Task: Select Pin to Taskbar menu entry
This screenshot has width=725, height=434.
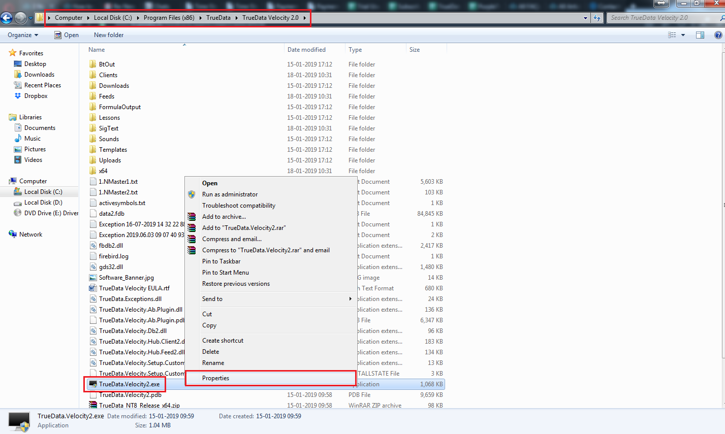Action: click(x=270, y=261)
